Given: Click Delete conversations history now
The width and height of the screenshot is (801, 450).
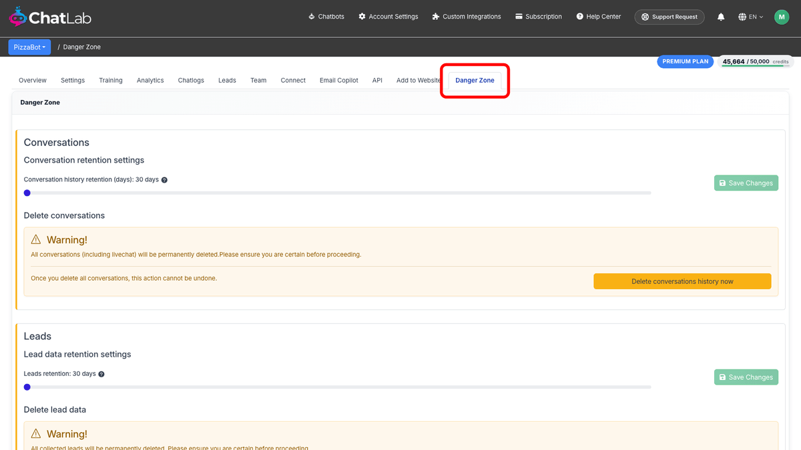Looking at the screenshot, I should 682,281.
